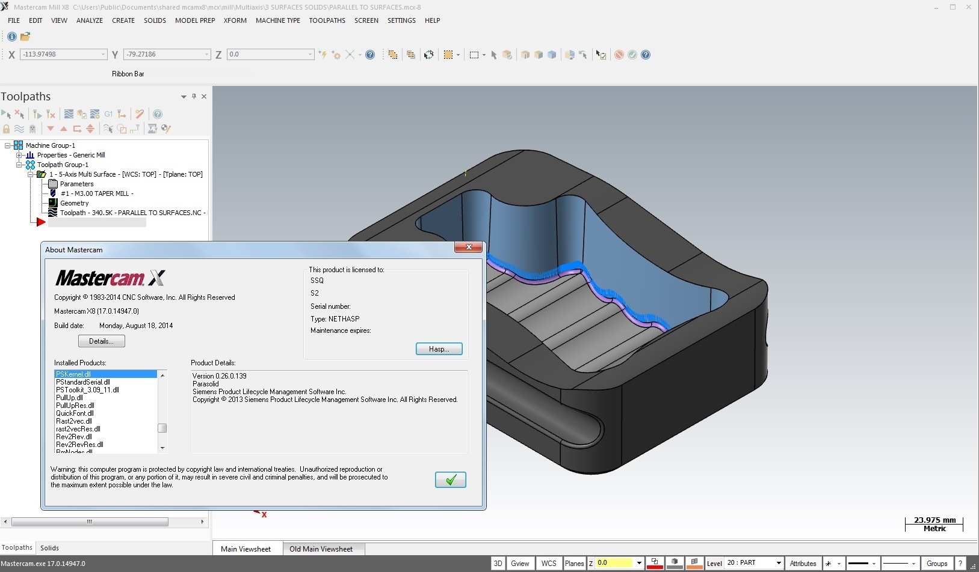Collapse Machine Group-1 tree node
The width and height of the screenshot is (979, 572).
coord(8,145)
